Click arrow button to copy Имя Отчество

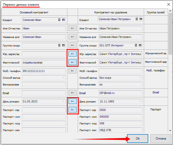click(72, 28)
